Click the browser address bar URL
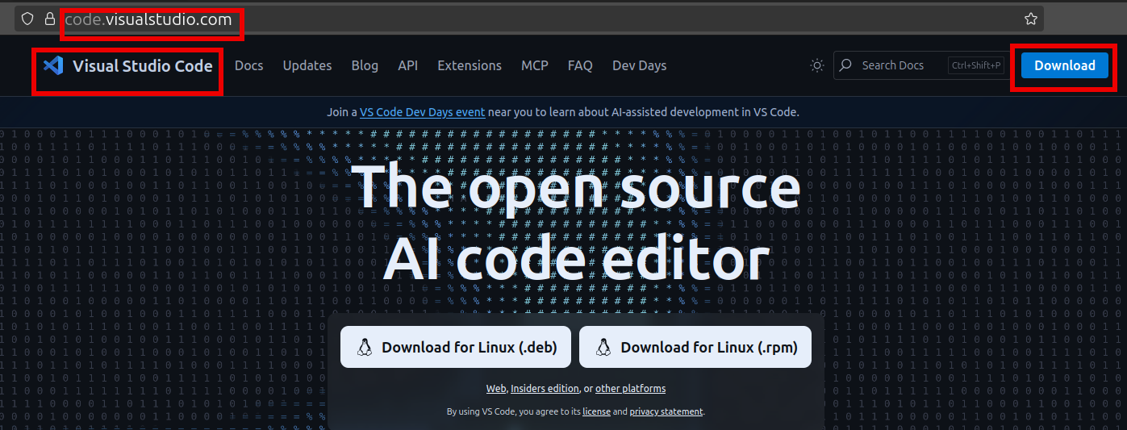The height and width of the screenshot is (430, 1127). click(x=148, y=19)
